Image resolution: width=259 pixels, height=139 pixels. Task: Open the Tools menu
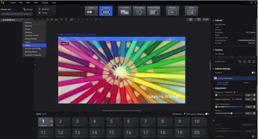pyautogui.click(x=36, y=3)
